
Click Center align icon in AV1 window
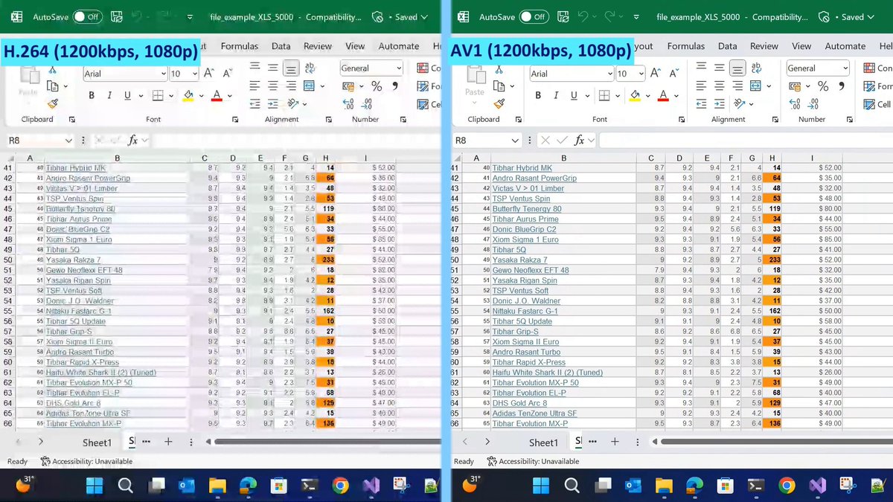[x=719, y=86]
